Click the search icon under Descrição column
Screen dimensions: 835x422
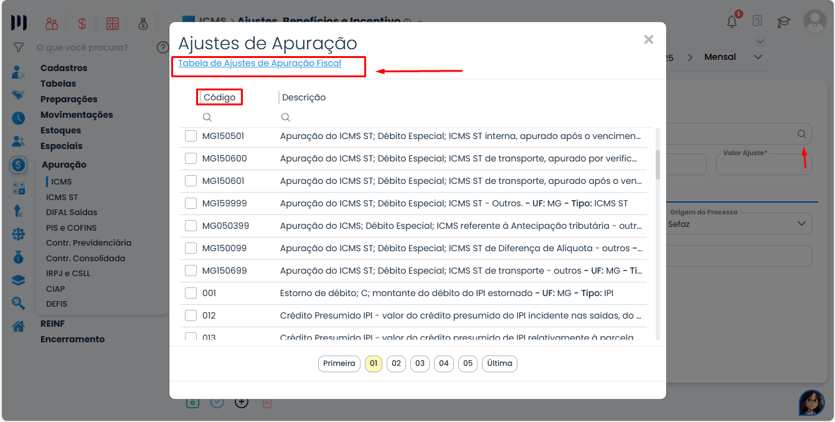coord(285,117)
